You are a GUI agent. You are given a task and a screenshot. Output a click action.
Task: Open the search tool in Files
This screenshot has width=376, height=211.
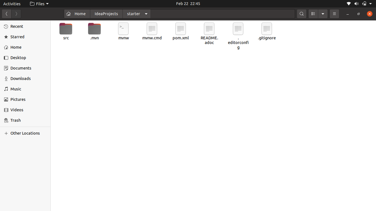tap(301, 13)
